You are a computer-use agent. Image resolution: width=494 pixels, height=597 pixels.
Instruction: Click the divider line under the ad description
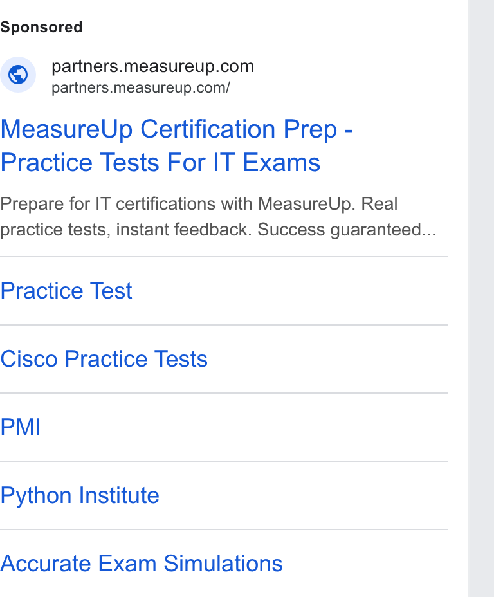pyautogui.click(x=224, y=257)
